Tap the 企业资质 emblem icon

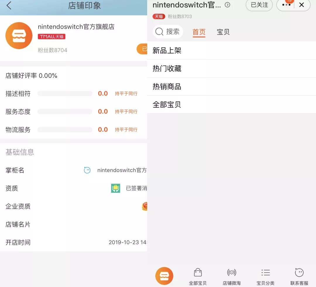pos(145,206)
